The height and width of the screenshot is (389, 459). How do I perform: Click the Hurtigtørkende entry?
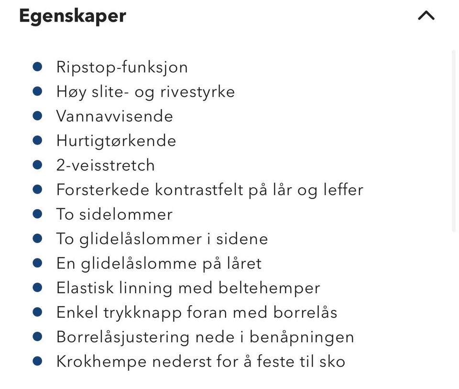(x=116, y=141)
